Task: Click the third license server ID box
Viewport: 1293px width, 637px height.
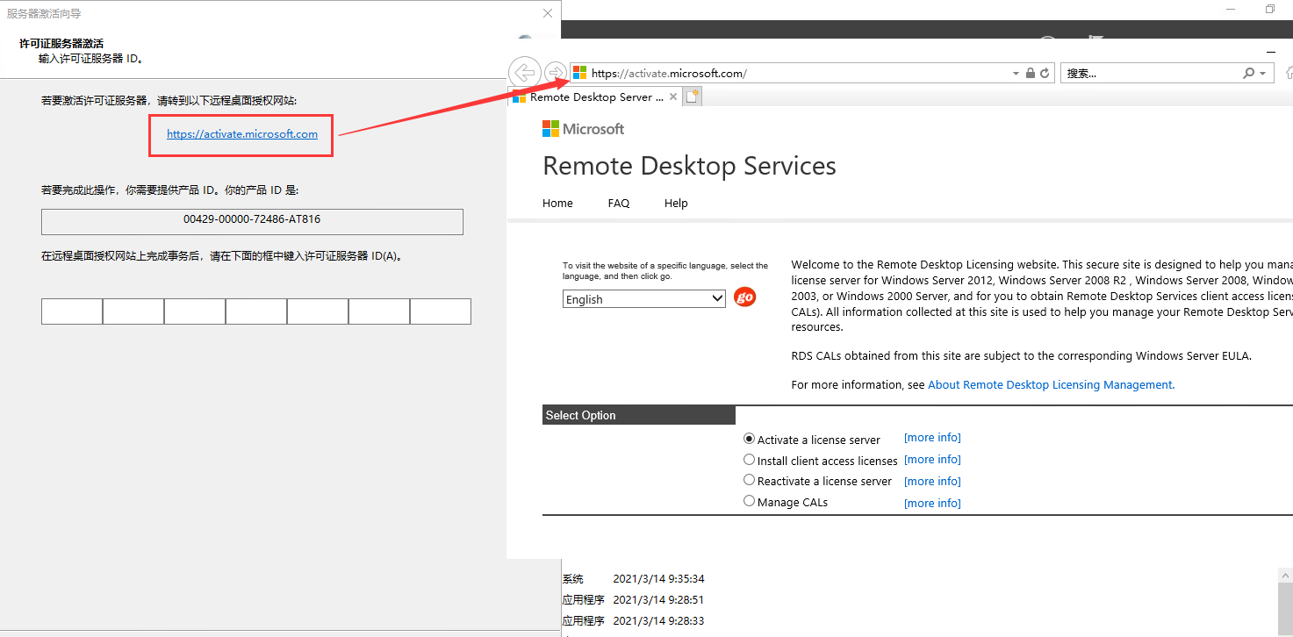Action: point(195,311)
